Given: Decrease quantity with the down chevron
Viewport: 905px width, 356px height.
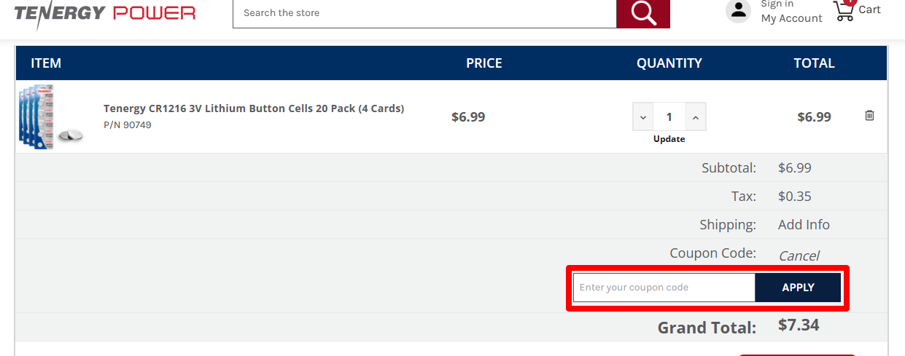Looking at the screenshot, I should (x=642, y=117).
